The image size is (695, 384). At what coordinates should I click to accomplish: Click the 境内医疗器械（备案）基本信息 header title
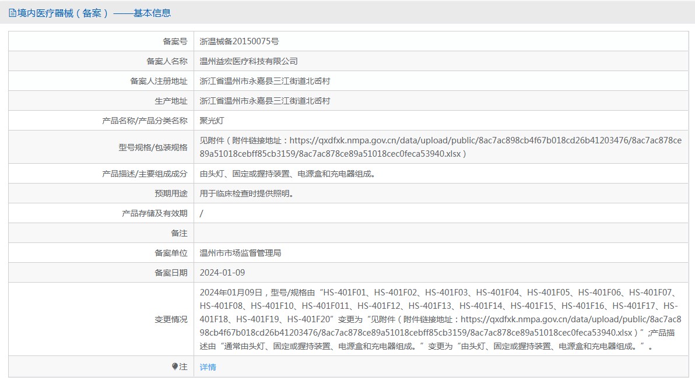click(94, 13)
